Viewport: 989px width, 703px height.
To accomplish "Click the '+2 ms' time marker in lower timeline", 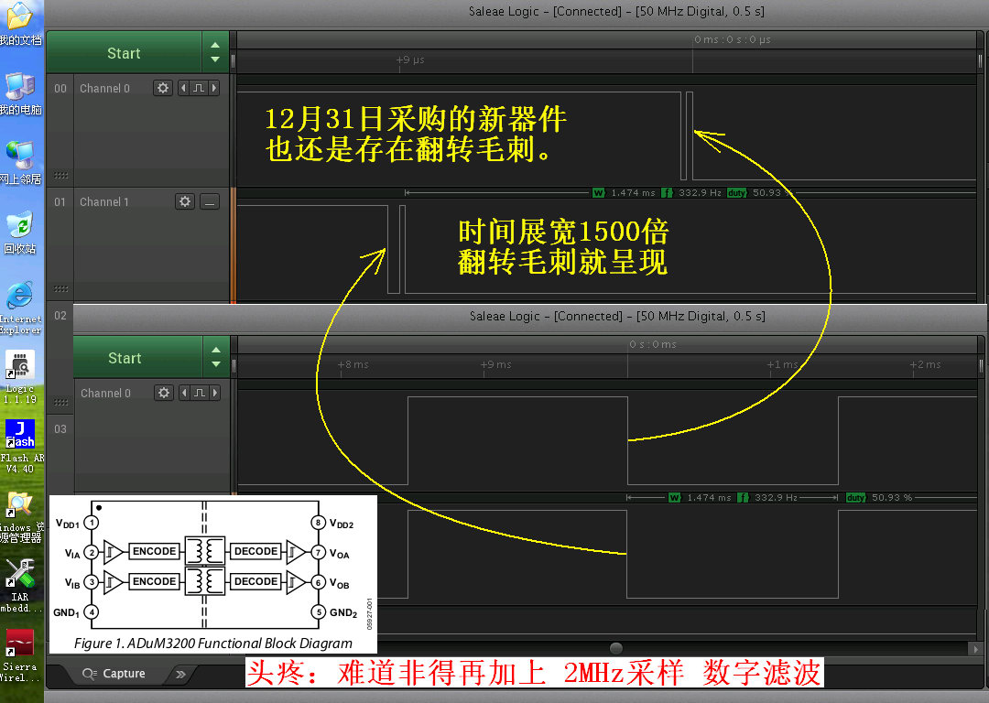I will [x=925, y=364].
